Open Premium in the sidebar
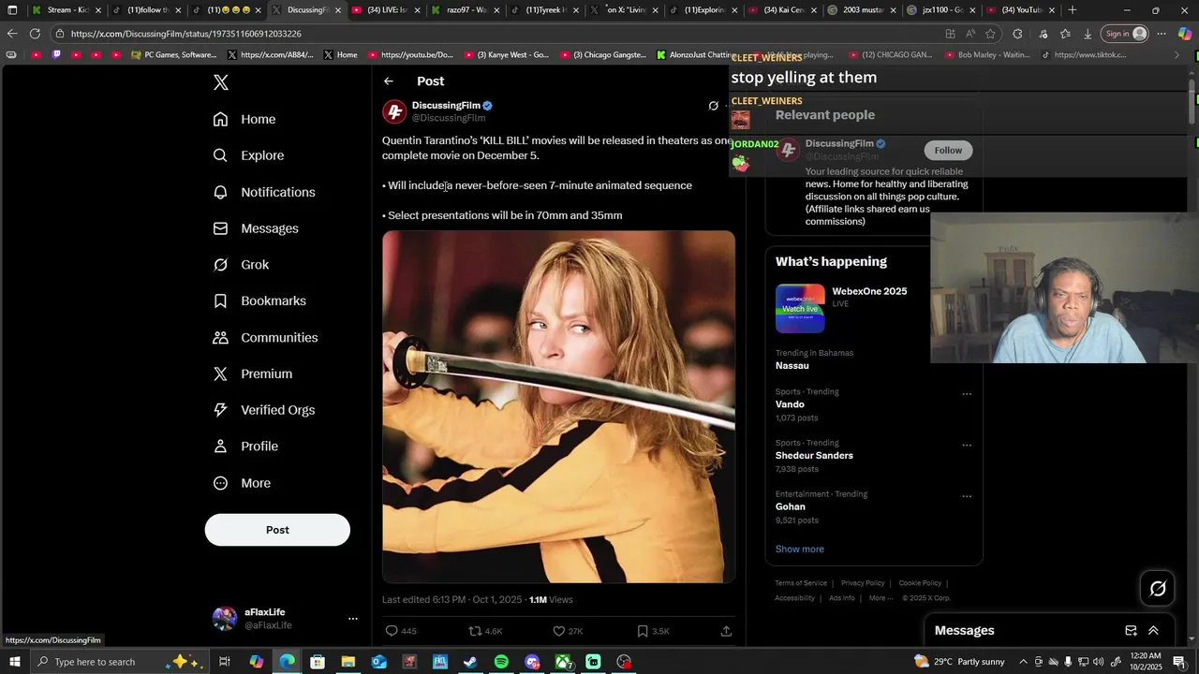1199x674 pixels. (x=253, y=374)
